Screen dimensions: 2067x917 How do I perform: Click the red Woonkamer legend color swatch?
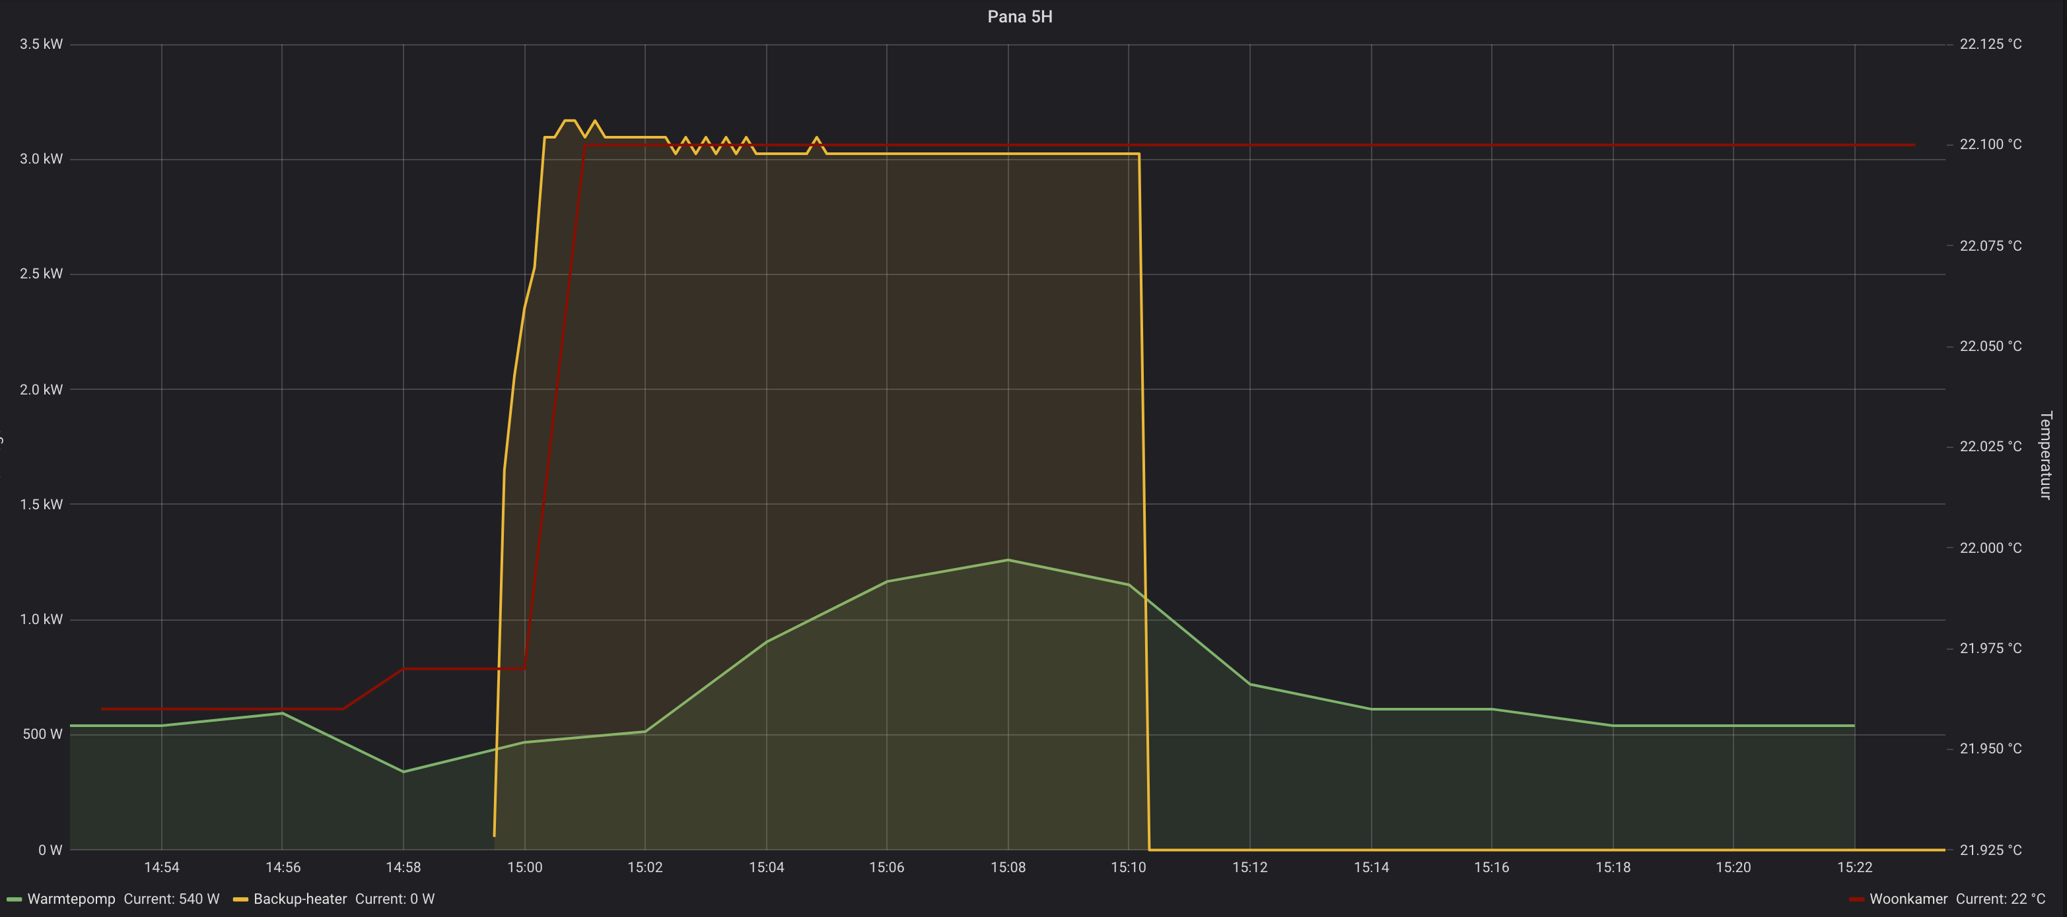(x=1856, y=899)
